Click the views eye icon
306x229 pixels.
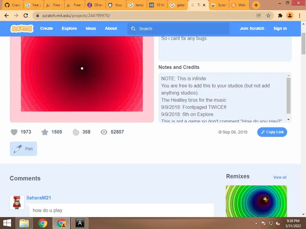tap(104, 132)
